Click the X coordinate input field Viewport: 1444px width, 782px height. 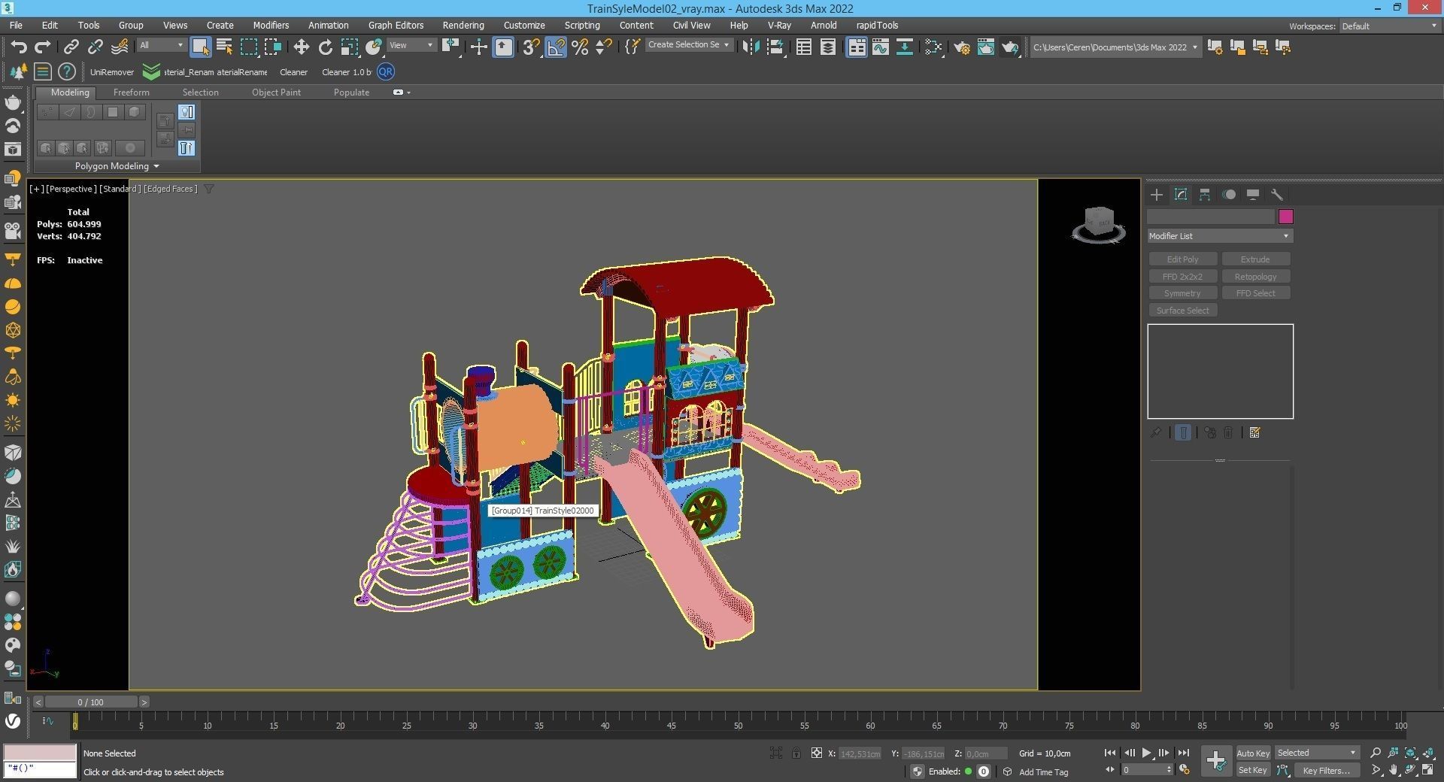[x=859, y=753]
